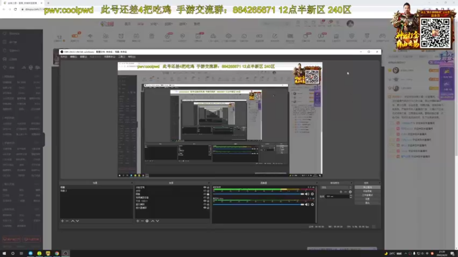Remove scene transition with minus icon
Screen dimensions: 458x257
pyautogui.click(x=345, y=192)
